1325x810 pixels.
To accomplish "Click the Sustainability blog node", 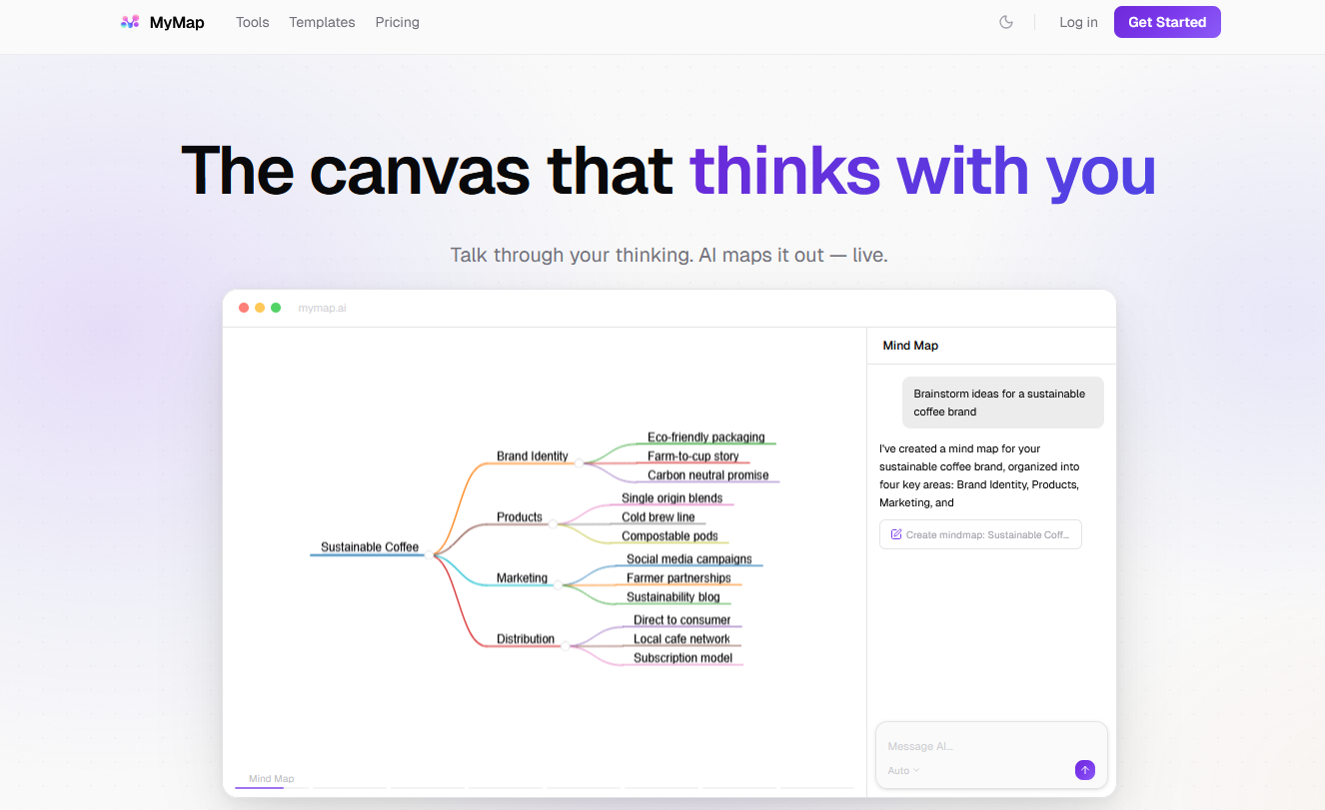I will [673, 596].
